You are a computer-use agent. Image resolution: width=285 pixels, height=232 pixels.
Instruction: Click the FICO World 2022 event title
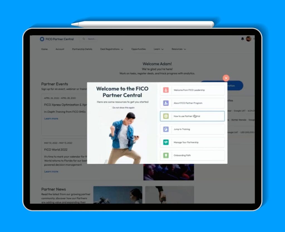point(56,150)
